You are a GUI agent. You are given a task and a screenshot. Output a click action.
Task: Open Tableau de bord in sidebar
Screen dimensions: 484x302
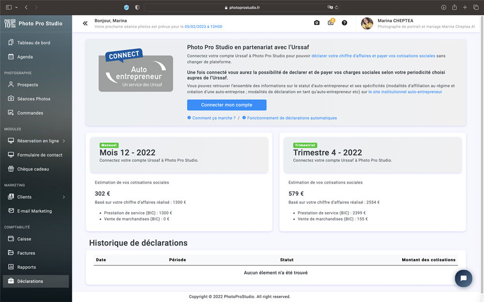33,43
